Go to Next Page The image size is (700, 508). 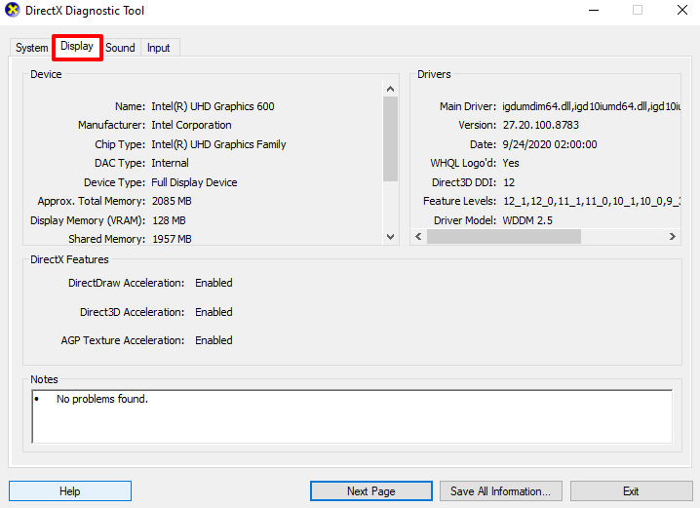click(x=371, y=491)
